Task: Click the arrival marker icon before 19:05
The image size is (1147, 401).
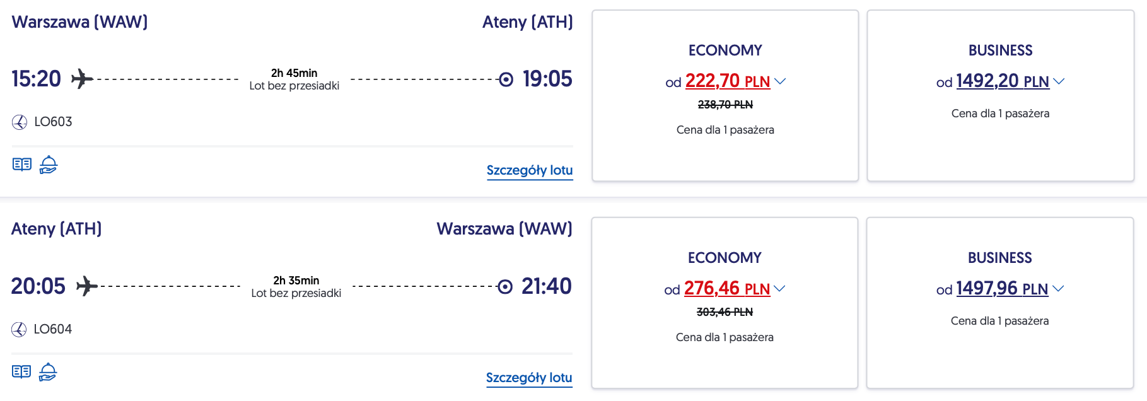Action: (506, 79)
